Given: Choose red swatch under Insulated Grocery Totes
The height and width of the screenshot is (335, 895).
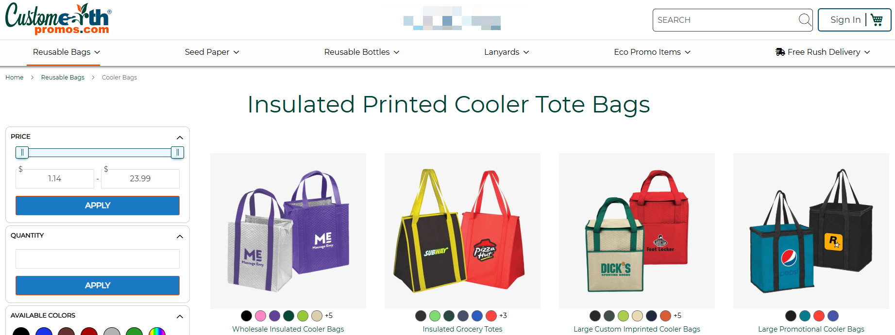Looking at the screenshot, I should tap(491, 316).
